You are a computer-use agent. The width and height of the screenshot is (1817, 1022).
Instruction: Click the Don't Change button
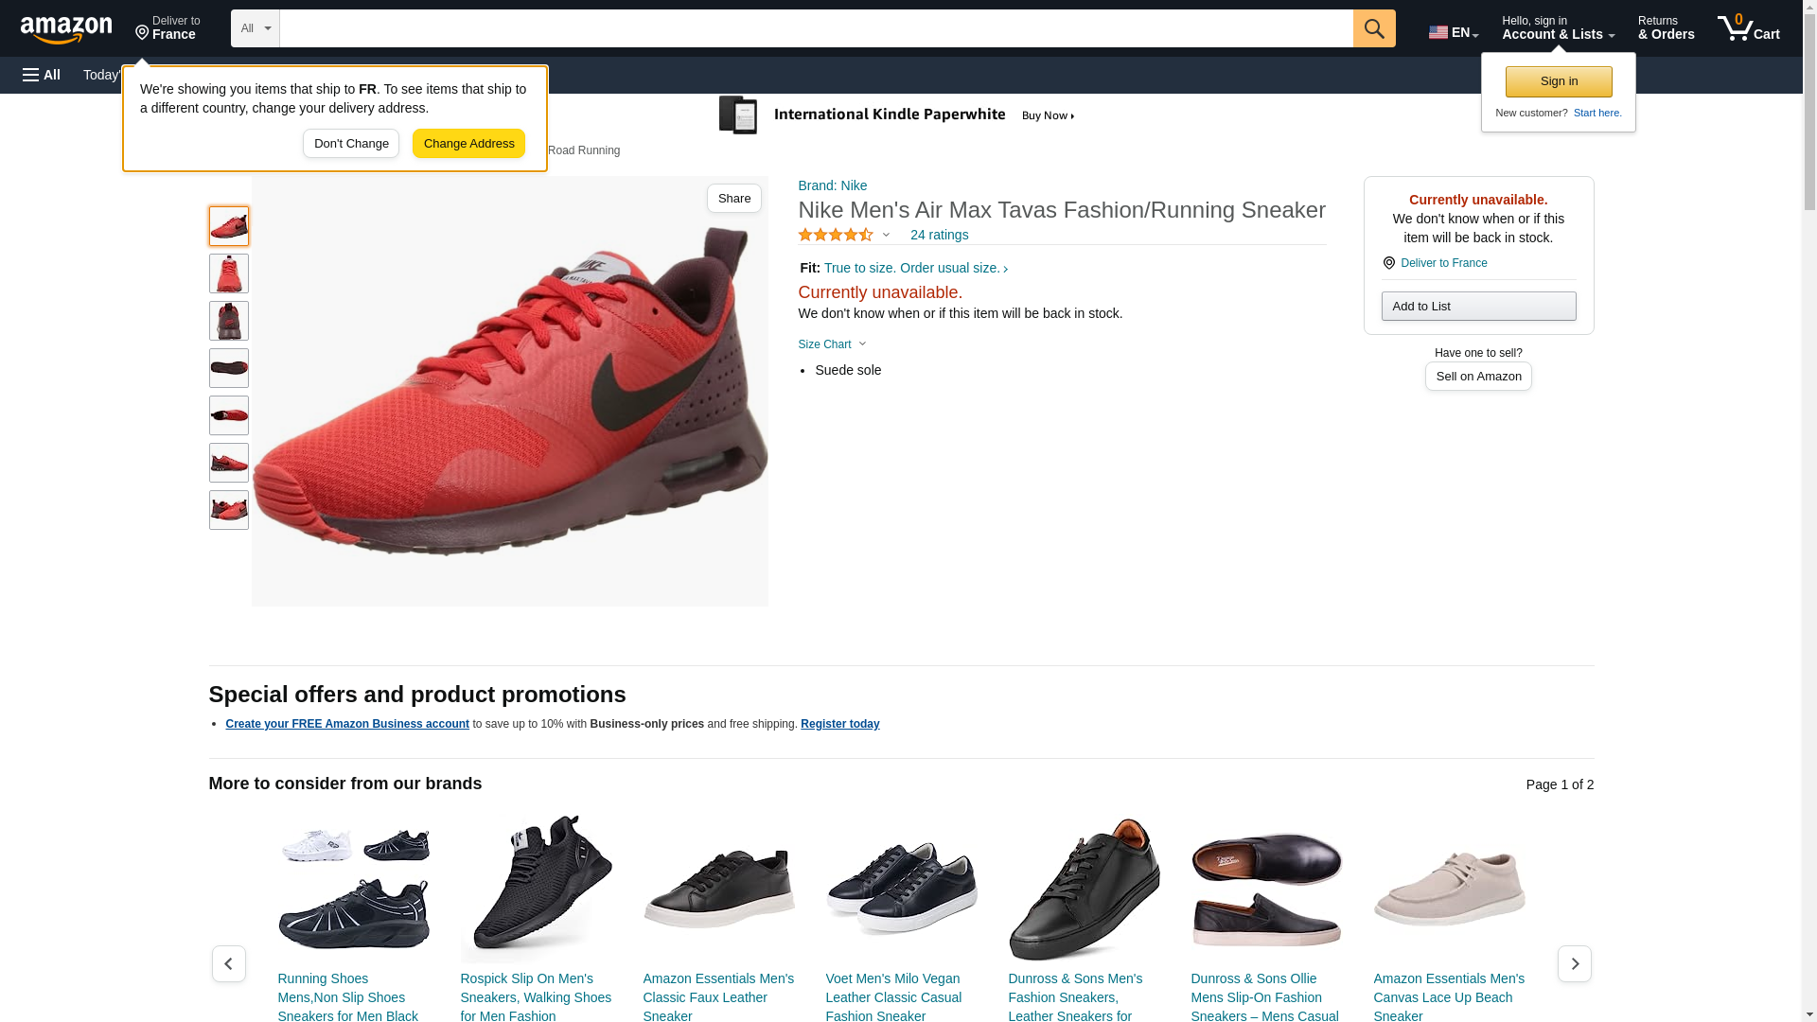pos(351,144)
